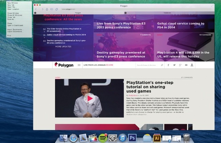The image size is (221, 143).
Task: Click the search magnifier icon
Action: coord(162,65)
